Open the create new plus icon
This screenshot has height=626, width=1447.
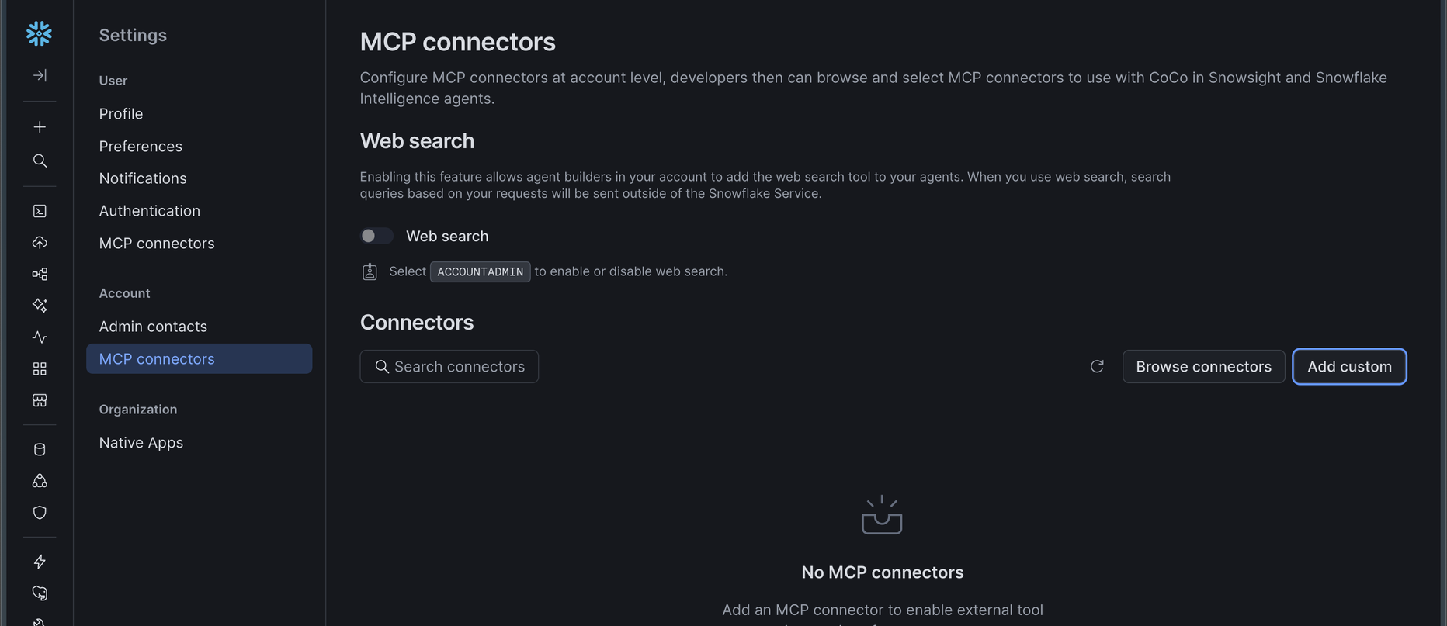coord(40,126)
